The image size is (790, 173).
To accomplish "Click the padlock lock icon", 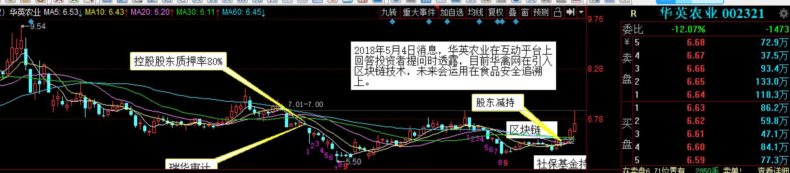I will [558, 12].
